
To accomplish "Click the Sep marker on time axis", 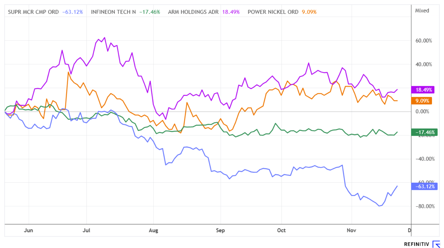I will (220, 230).
